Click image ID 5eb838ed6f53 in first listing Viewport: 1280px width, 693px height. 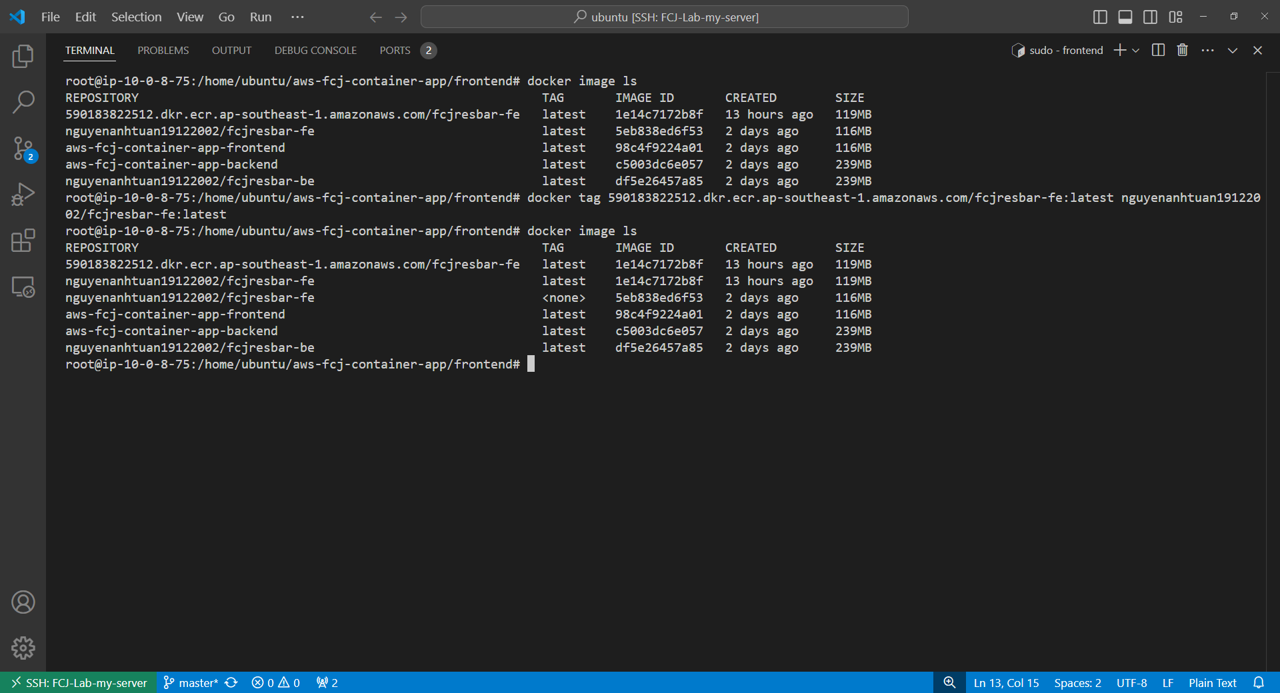click(x=659, y=131)
